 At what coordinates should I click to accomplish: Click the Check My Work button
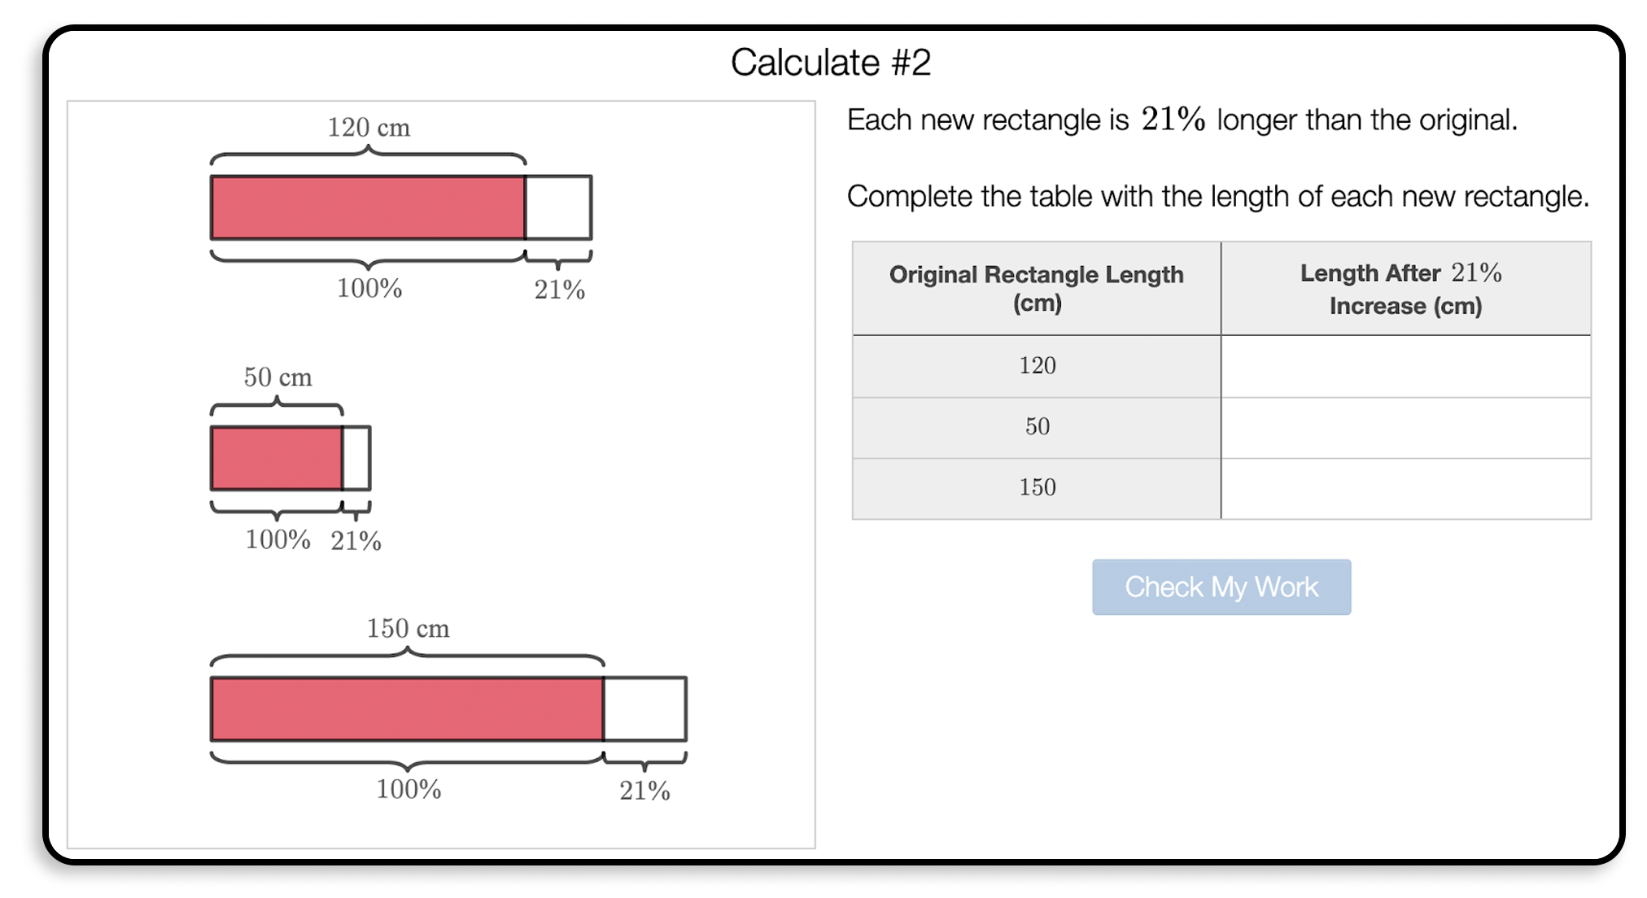(1221, 586)
